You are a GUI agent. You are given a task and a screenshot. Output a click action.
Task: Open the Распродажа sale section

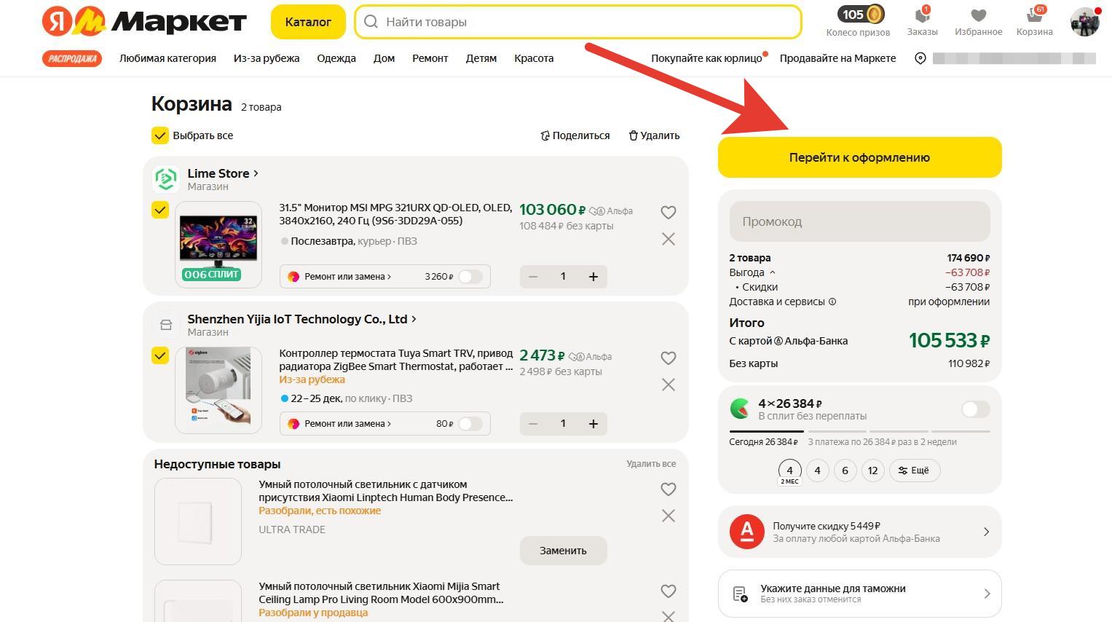[x=72, y=58]
